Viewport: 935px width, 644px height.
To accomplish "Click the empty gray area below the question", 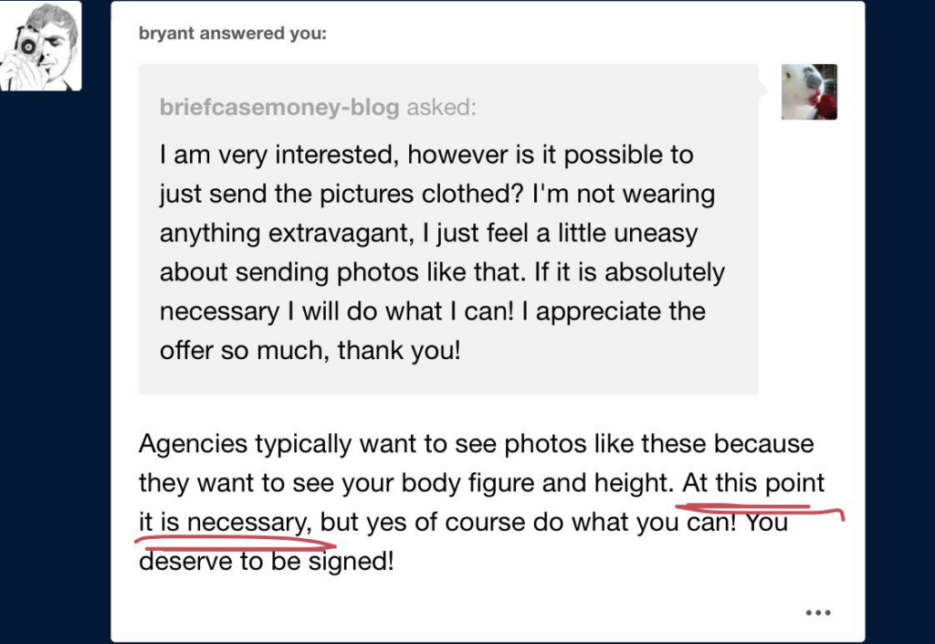I will pyautogui.click(x=448, y=380).
